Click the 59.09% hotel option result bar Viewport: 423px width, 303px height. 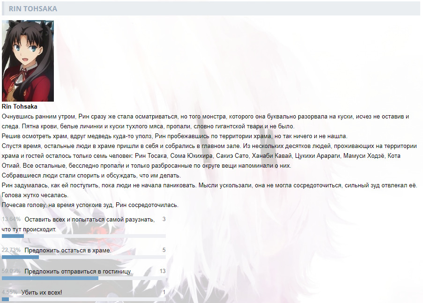tap(83, 278)
